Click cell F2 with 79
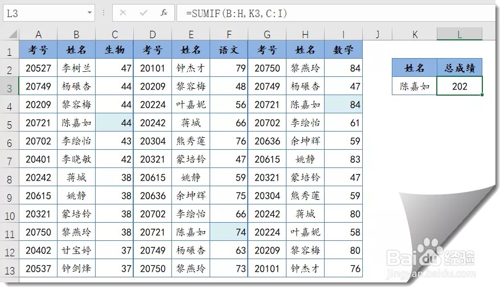The image size is (504, 291). point(229,68)
